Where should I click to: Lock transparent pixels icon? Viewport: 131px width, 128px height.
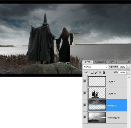pos(92,72)
